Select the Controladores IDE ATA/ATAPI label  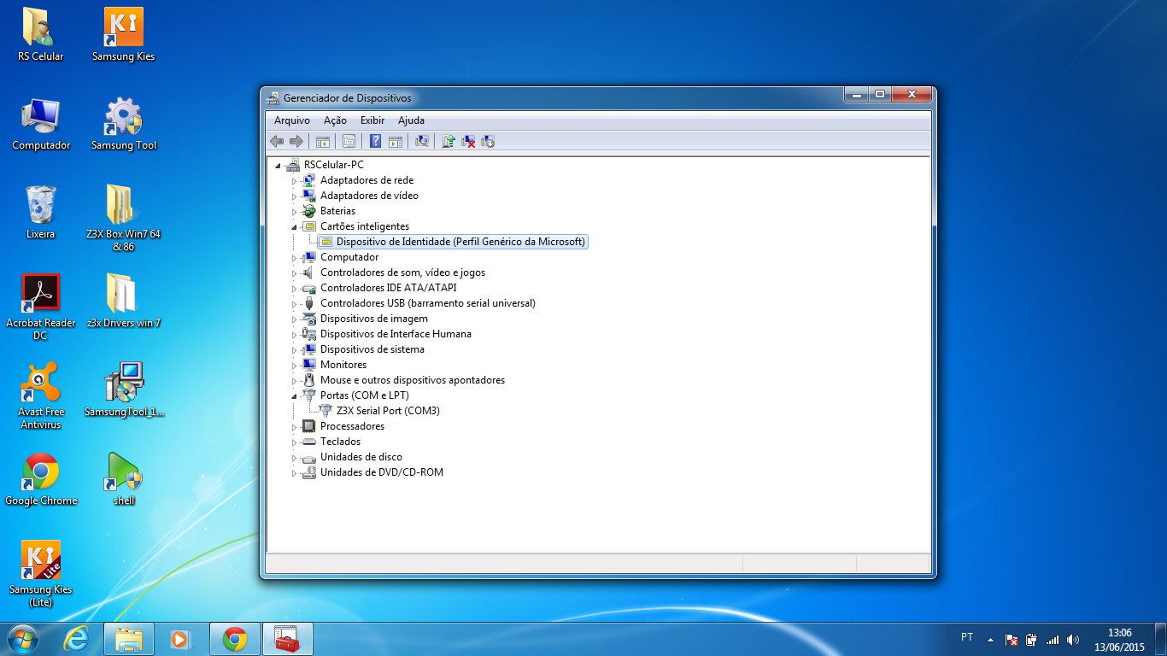(x=388, y=288)
